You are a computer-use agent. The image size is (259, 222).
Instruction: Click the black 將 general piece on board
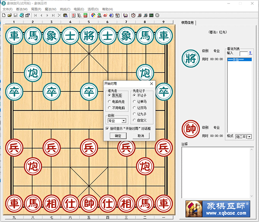89,36
